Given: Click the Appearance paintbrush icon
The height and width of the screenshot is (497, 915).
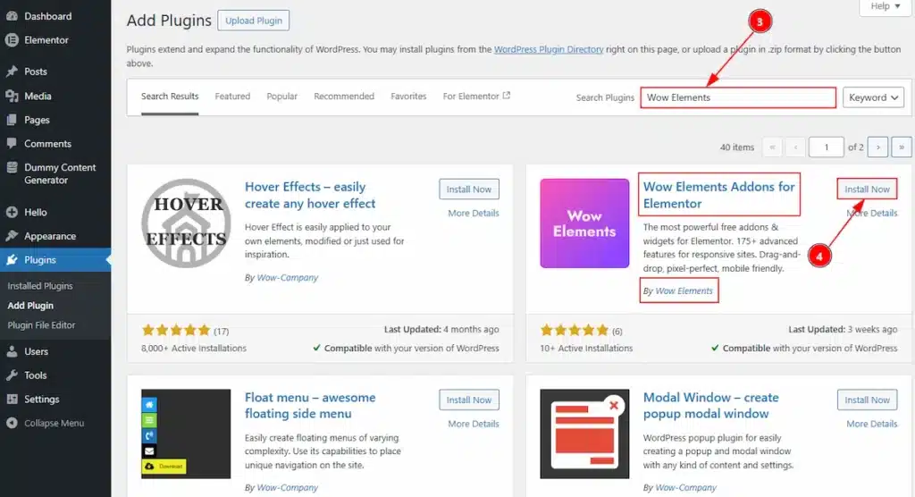Looking at the screenshot, I should click(12, 237).
